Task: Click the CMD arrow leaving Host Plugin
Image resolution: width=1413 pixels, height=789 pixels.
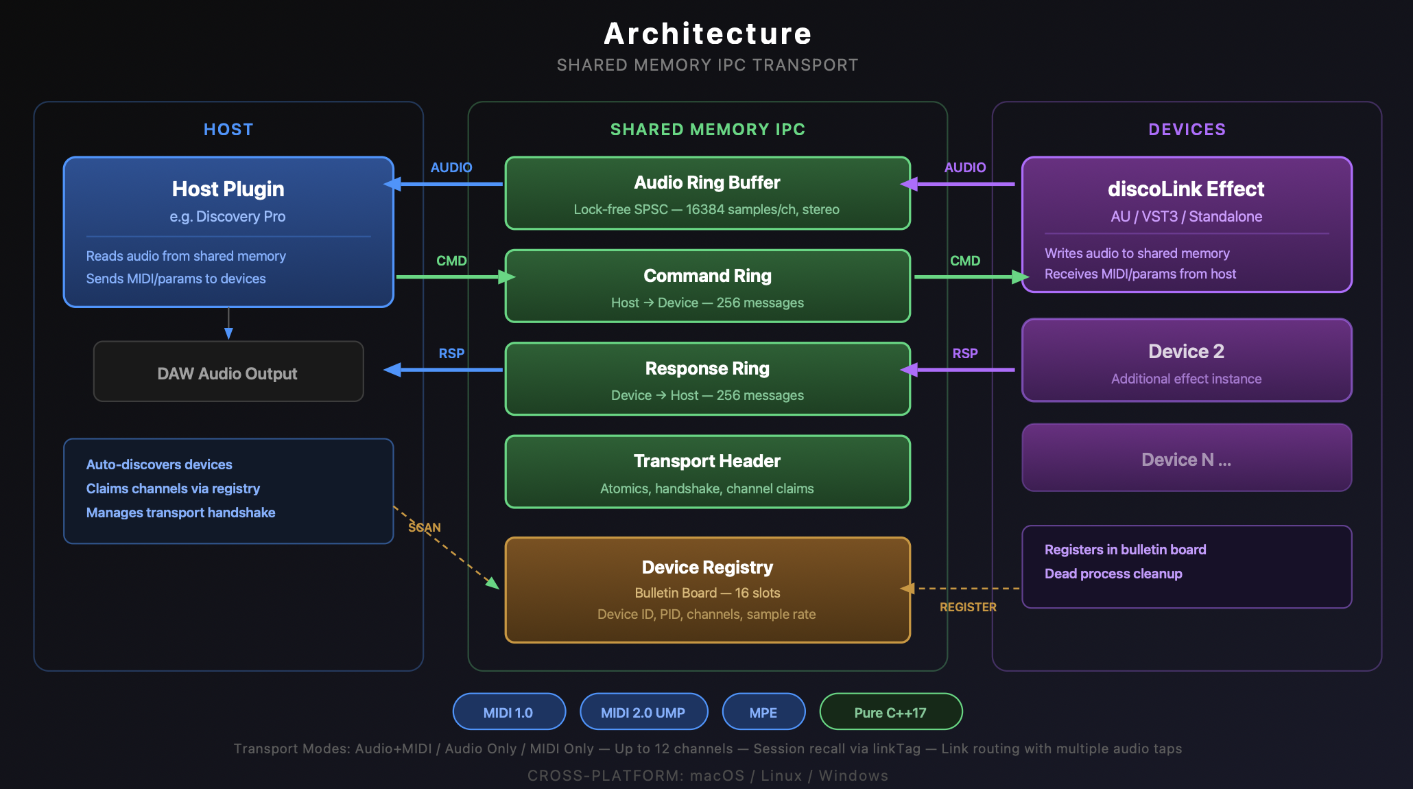Action: (x=451, y=276)
